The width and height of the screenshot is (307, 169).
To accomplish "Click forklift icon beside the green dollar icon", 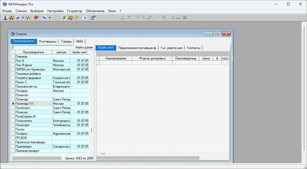I will coord(70,18).
